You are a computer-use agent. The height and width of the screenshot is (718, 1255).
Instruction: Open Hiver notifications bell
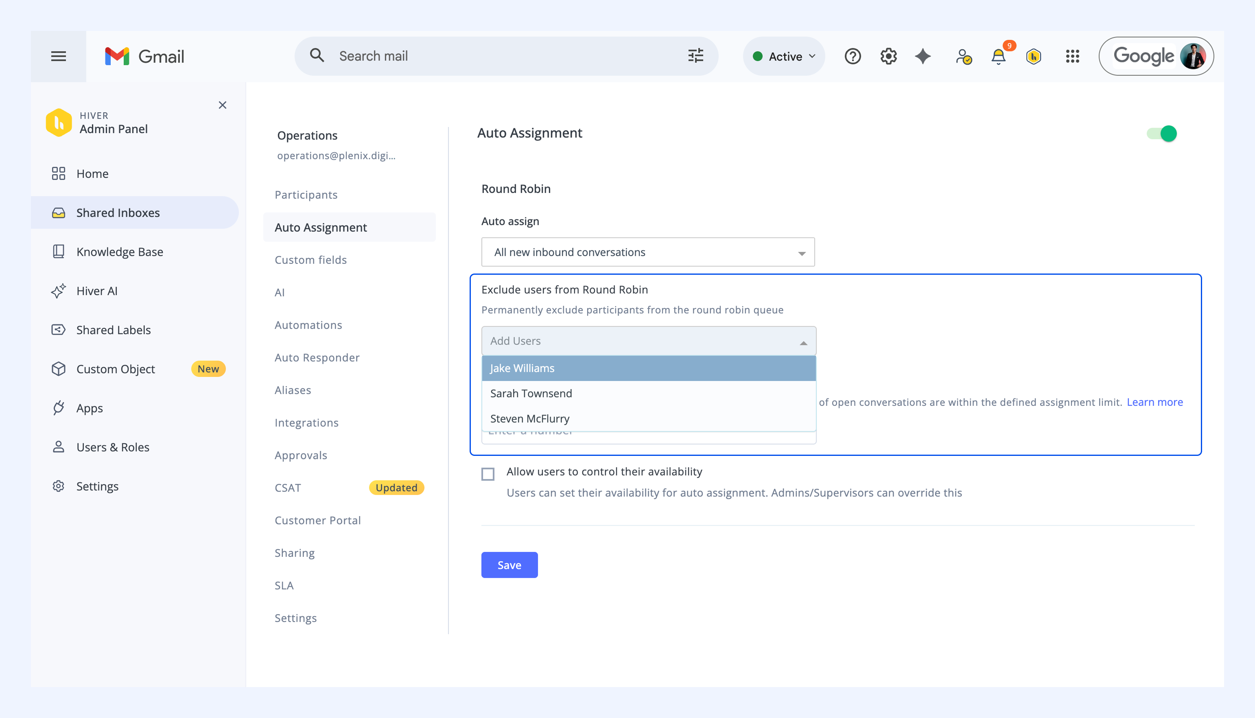pyautogui.click(x=999, y=56)
